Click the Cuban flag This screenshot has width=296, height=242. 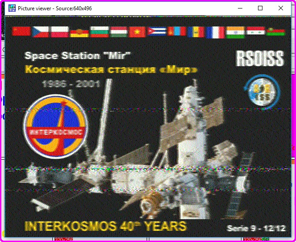pyautogui.click(x=156, y=31)
